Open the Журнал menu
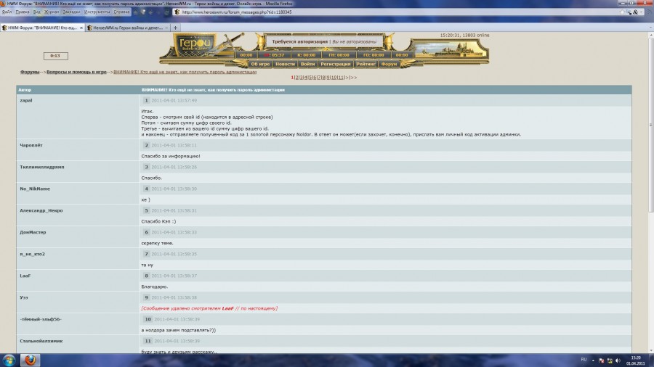 (51, 12)
